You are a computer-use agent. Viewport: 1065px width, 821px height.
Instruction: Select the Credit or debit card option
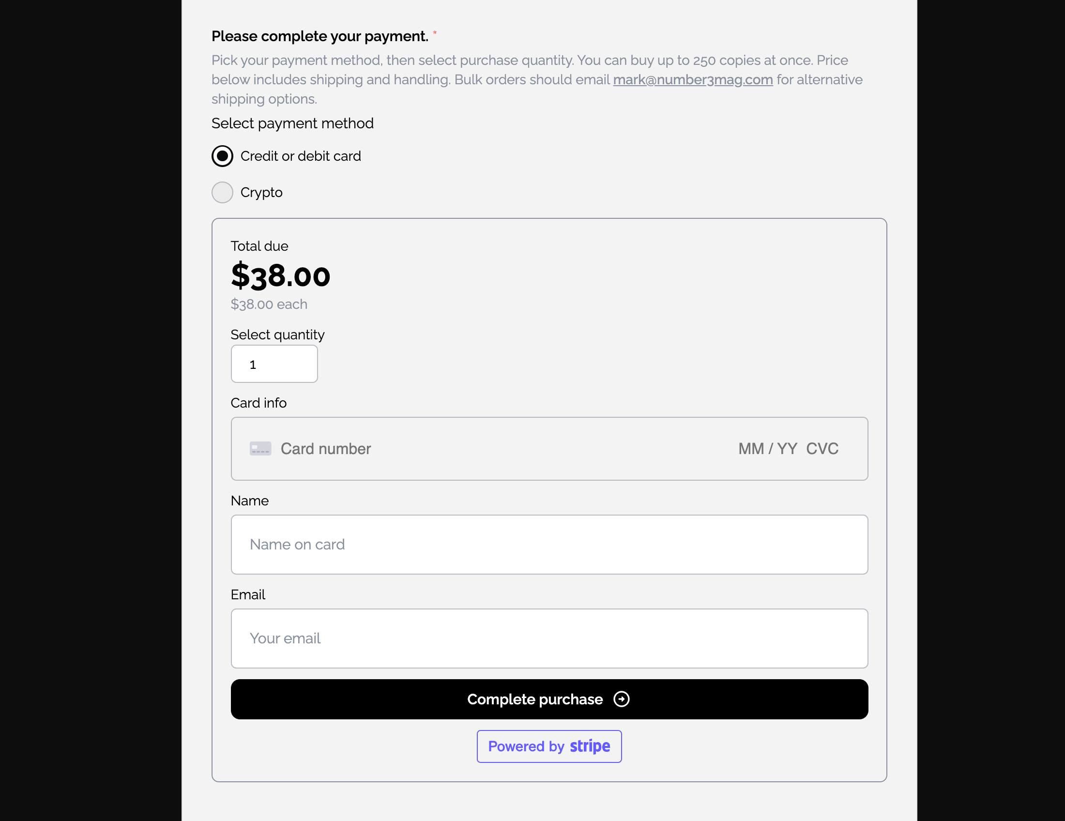(x=222, y=156)
